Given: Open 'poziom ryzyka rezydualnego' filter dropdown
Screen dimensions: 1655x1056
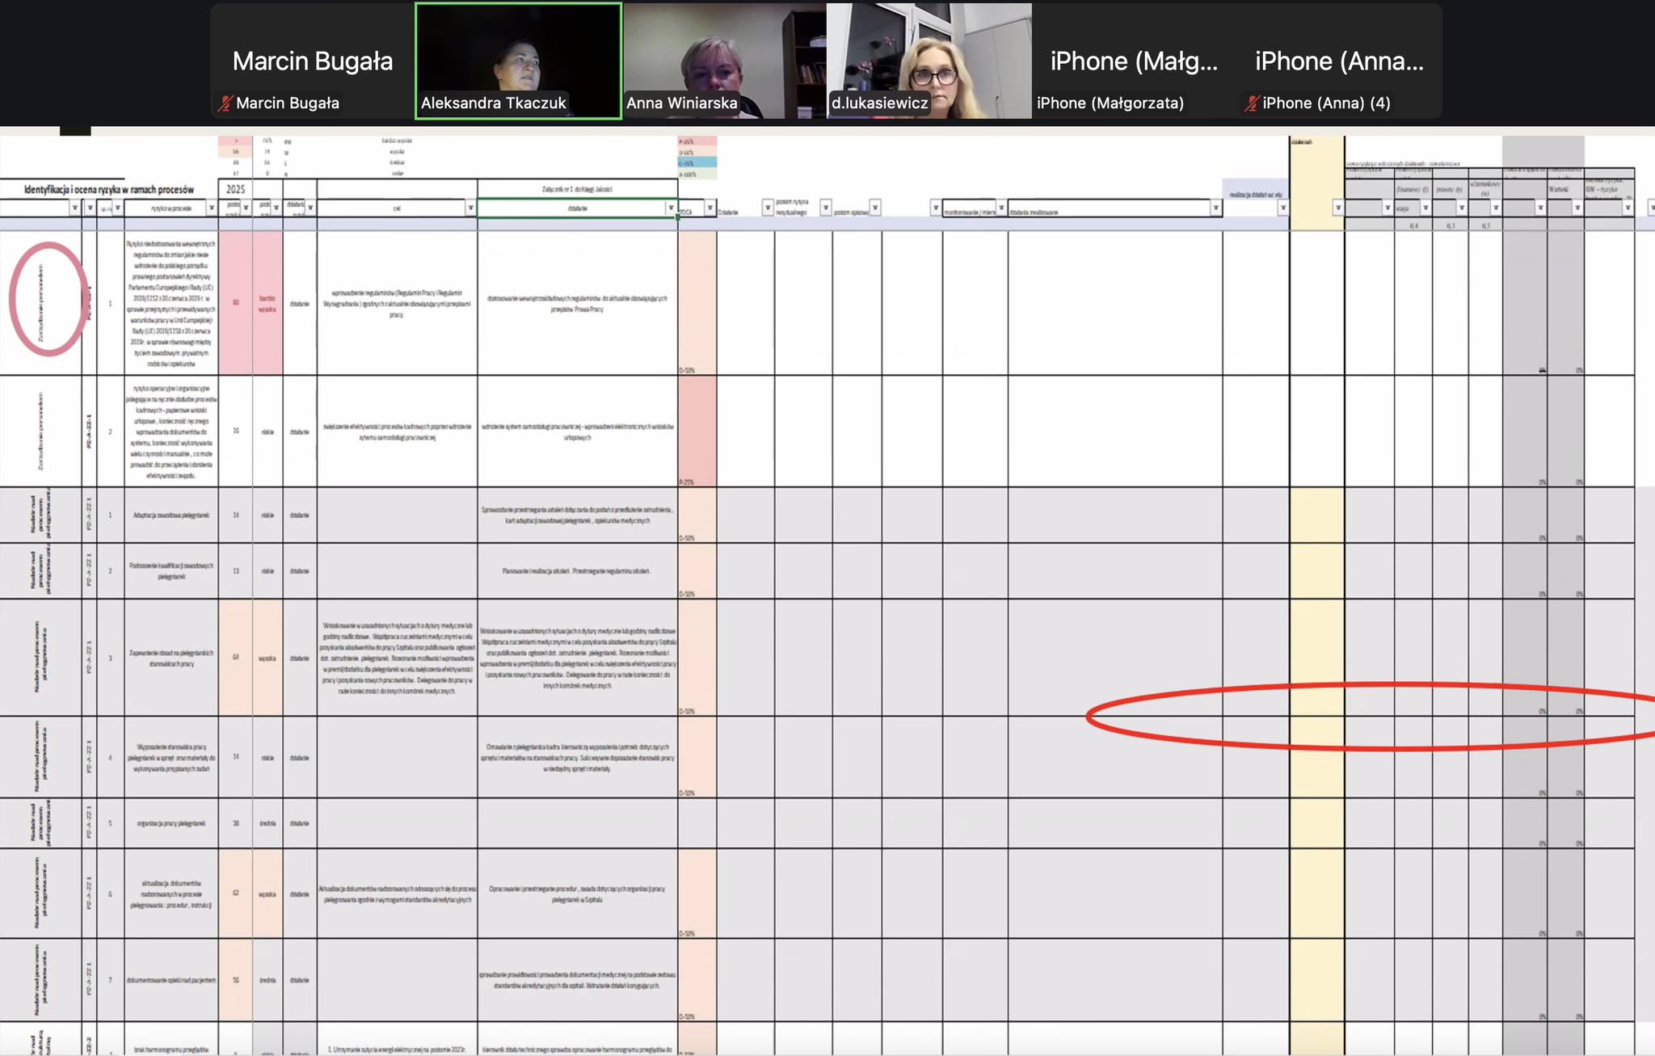Looking at the screenshot, I should pos(825,208).
